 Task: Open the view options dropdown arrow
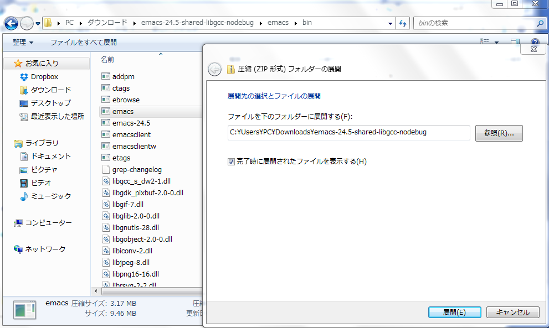pos(496,42)
